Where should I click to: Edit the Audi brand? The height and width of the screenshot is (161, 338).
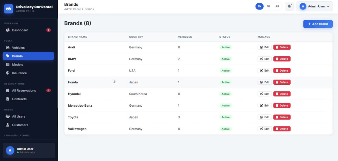click(x=265, y=47)
